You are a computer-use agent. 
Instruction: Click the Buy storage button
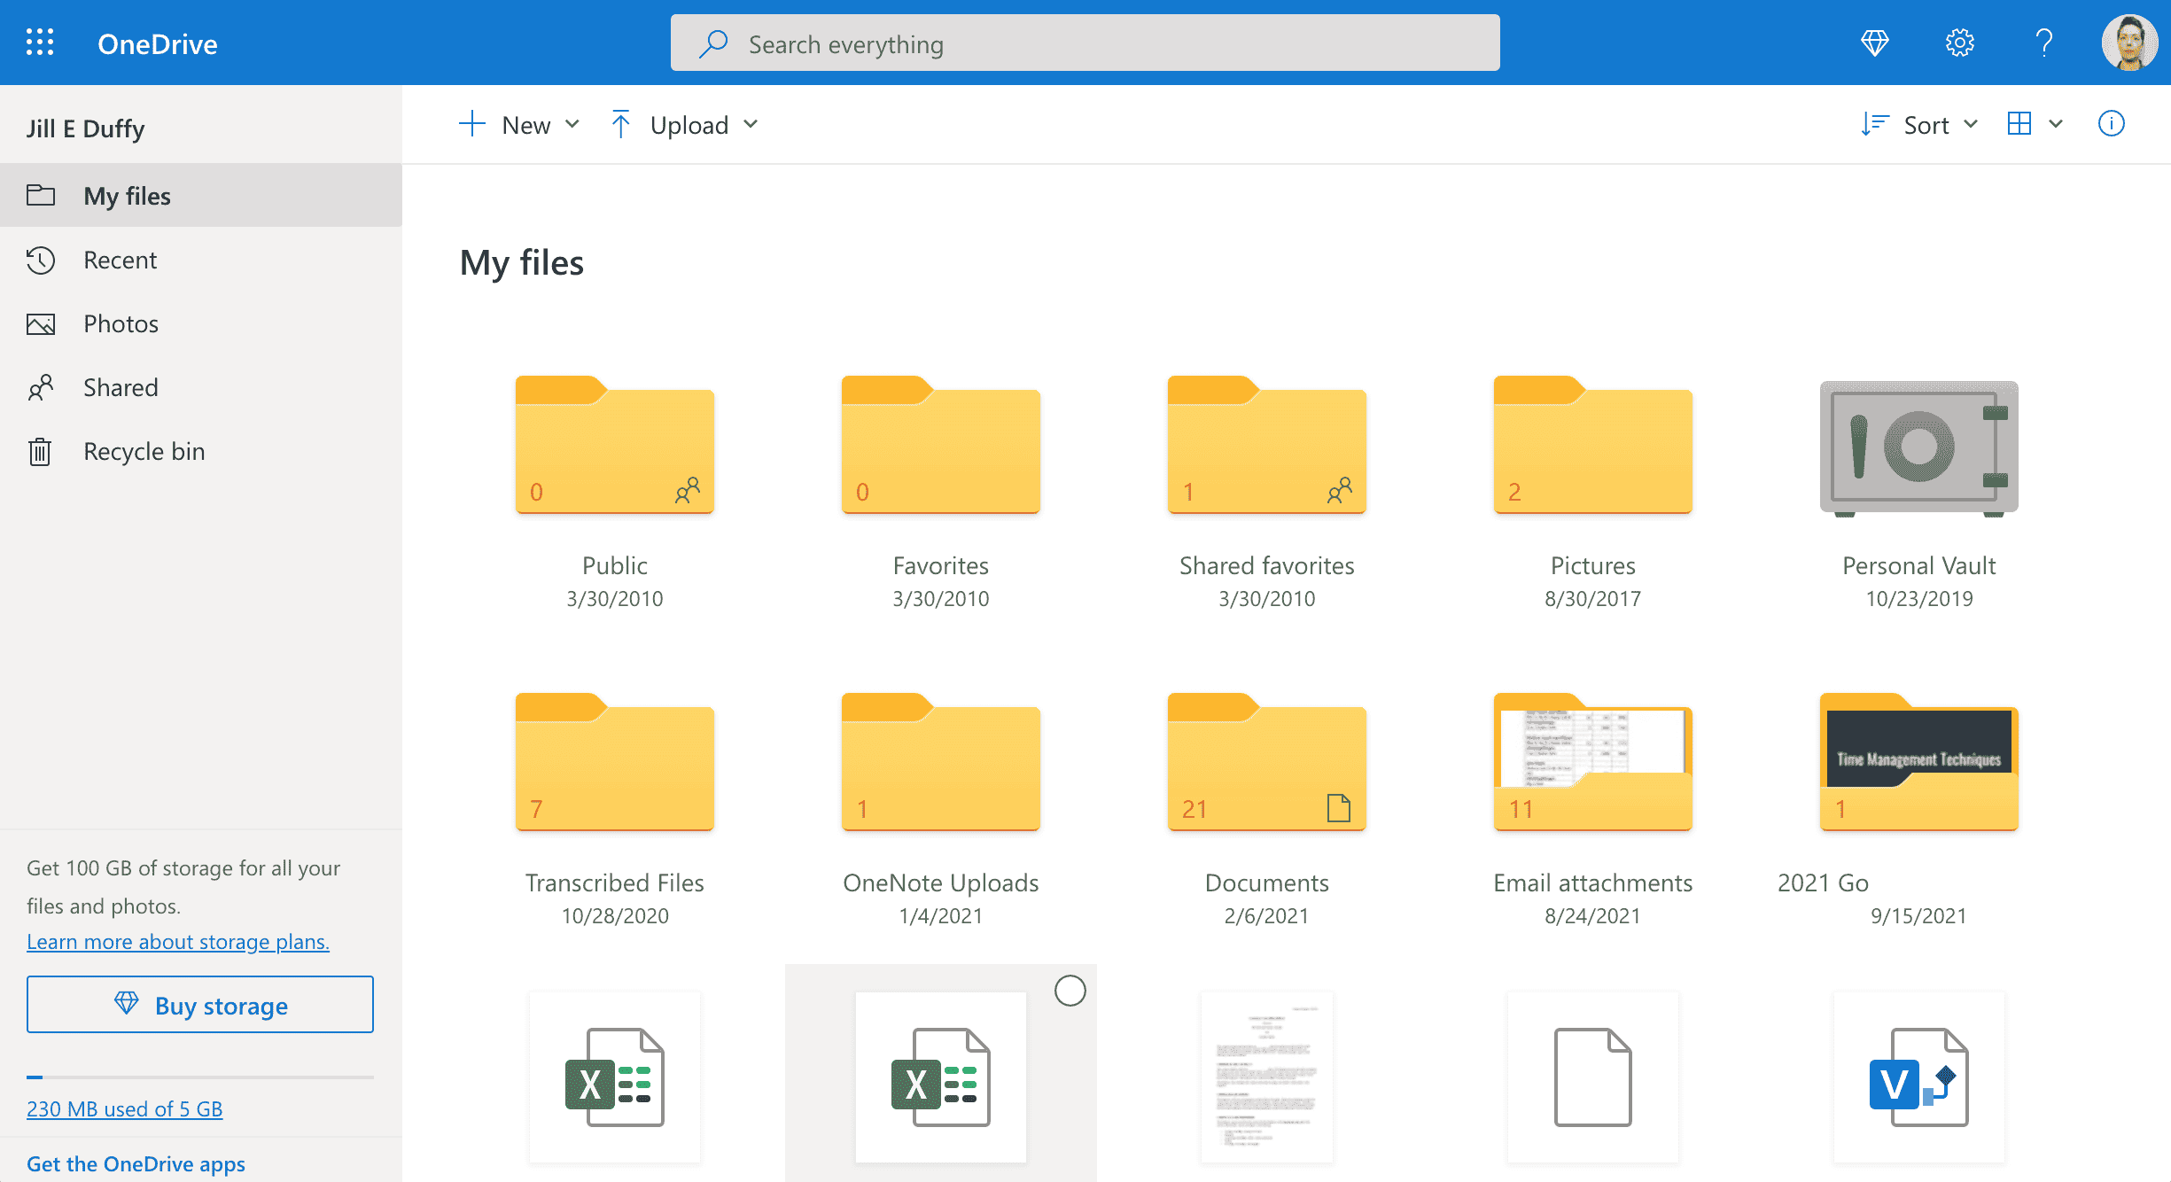pyautogui.click(x=200, y=1004)
